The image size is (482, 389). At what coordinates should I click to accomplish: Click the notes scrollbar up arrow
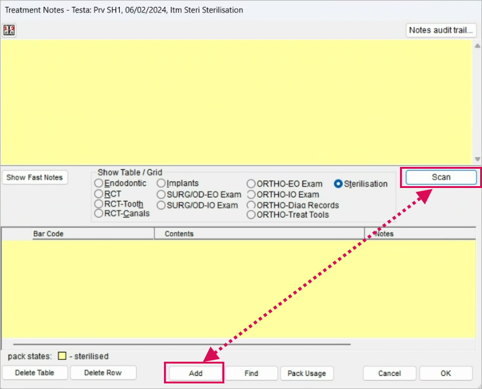(477, 46)
